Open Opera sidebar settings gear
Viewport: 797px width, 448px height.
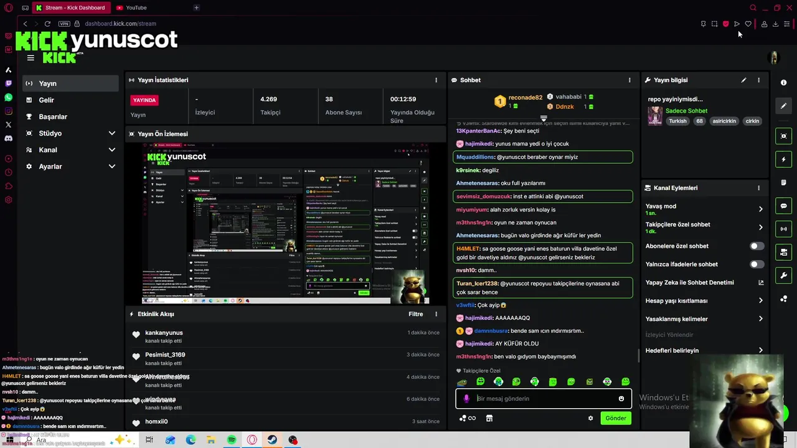coord(8,200)
